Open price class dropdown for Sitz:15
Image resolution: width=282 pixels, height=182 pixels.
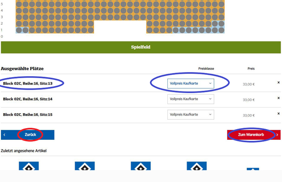pyautogui.click(x=191, y=115)
